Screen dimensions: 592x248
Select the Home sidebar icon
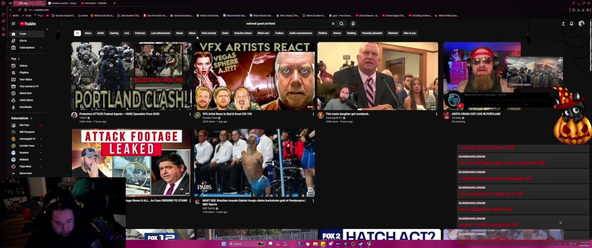(13, 34)
